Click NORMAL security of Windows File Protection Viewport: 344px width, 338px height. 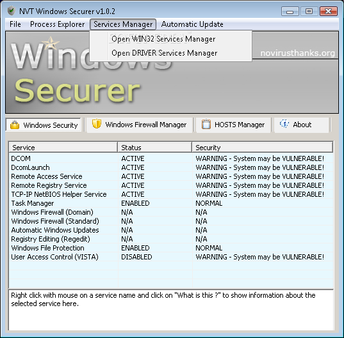tap(209, 248)
